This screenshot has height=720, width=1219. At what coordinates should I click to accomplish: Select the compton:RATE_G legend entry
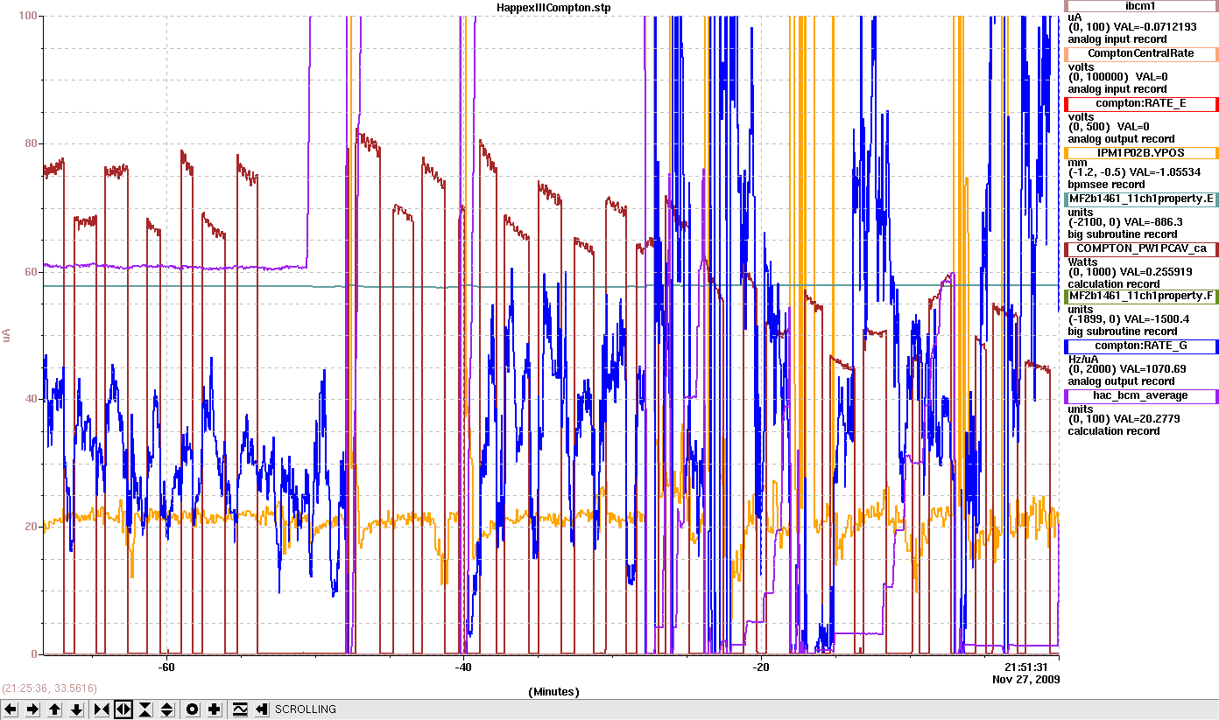tap(1141, 346)
